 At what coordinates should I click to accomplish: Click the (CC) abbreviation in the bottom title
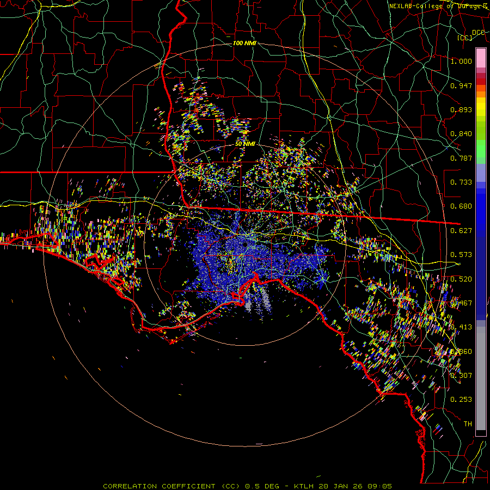click(231, 486)
